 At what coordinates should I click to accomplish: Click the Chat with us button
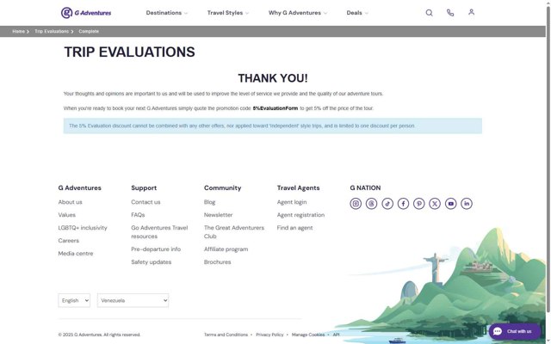point(515,331)
